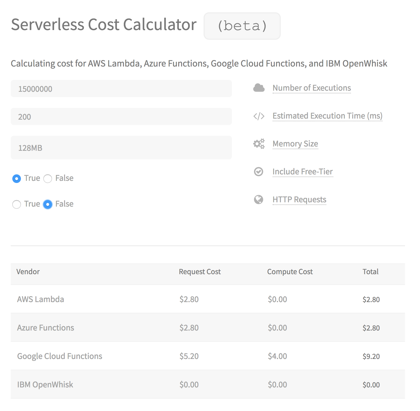Focus the executions field showing 15000000
420x411 pixels.
[121, 89]
